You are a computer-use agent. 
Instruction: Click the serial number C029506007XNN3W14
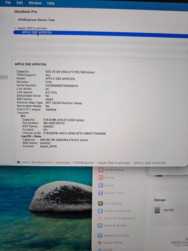click(62, 86)
